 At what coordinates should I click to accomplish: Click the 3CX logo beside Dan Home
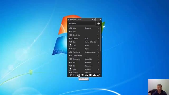point(70,52)
